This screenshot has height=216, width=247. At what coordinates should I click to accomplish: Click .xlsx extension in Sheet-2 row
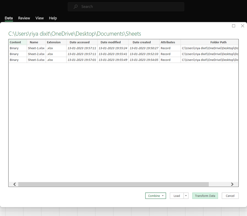pos(56,54)
